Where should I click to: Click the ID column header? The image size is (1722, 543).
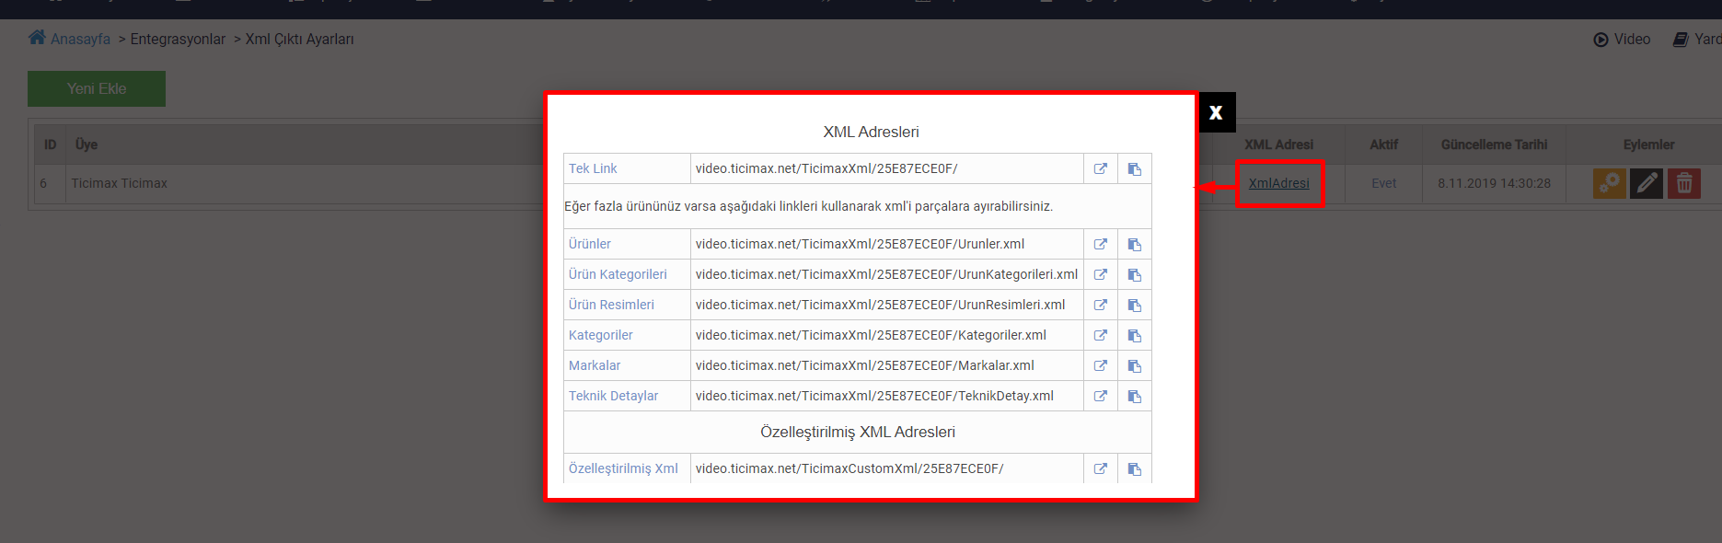point(50,144)
